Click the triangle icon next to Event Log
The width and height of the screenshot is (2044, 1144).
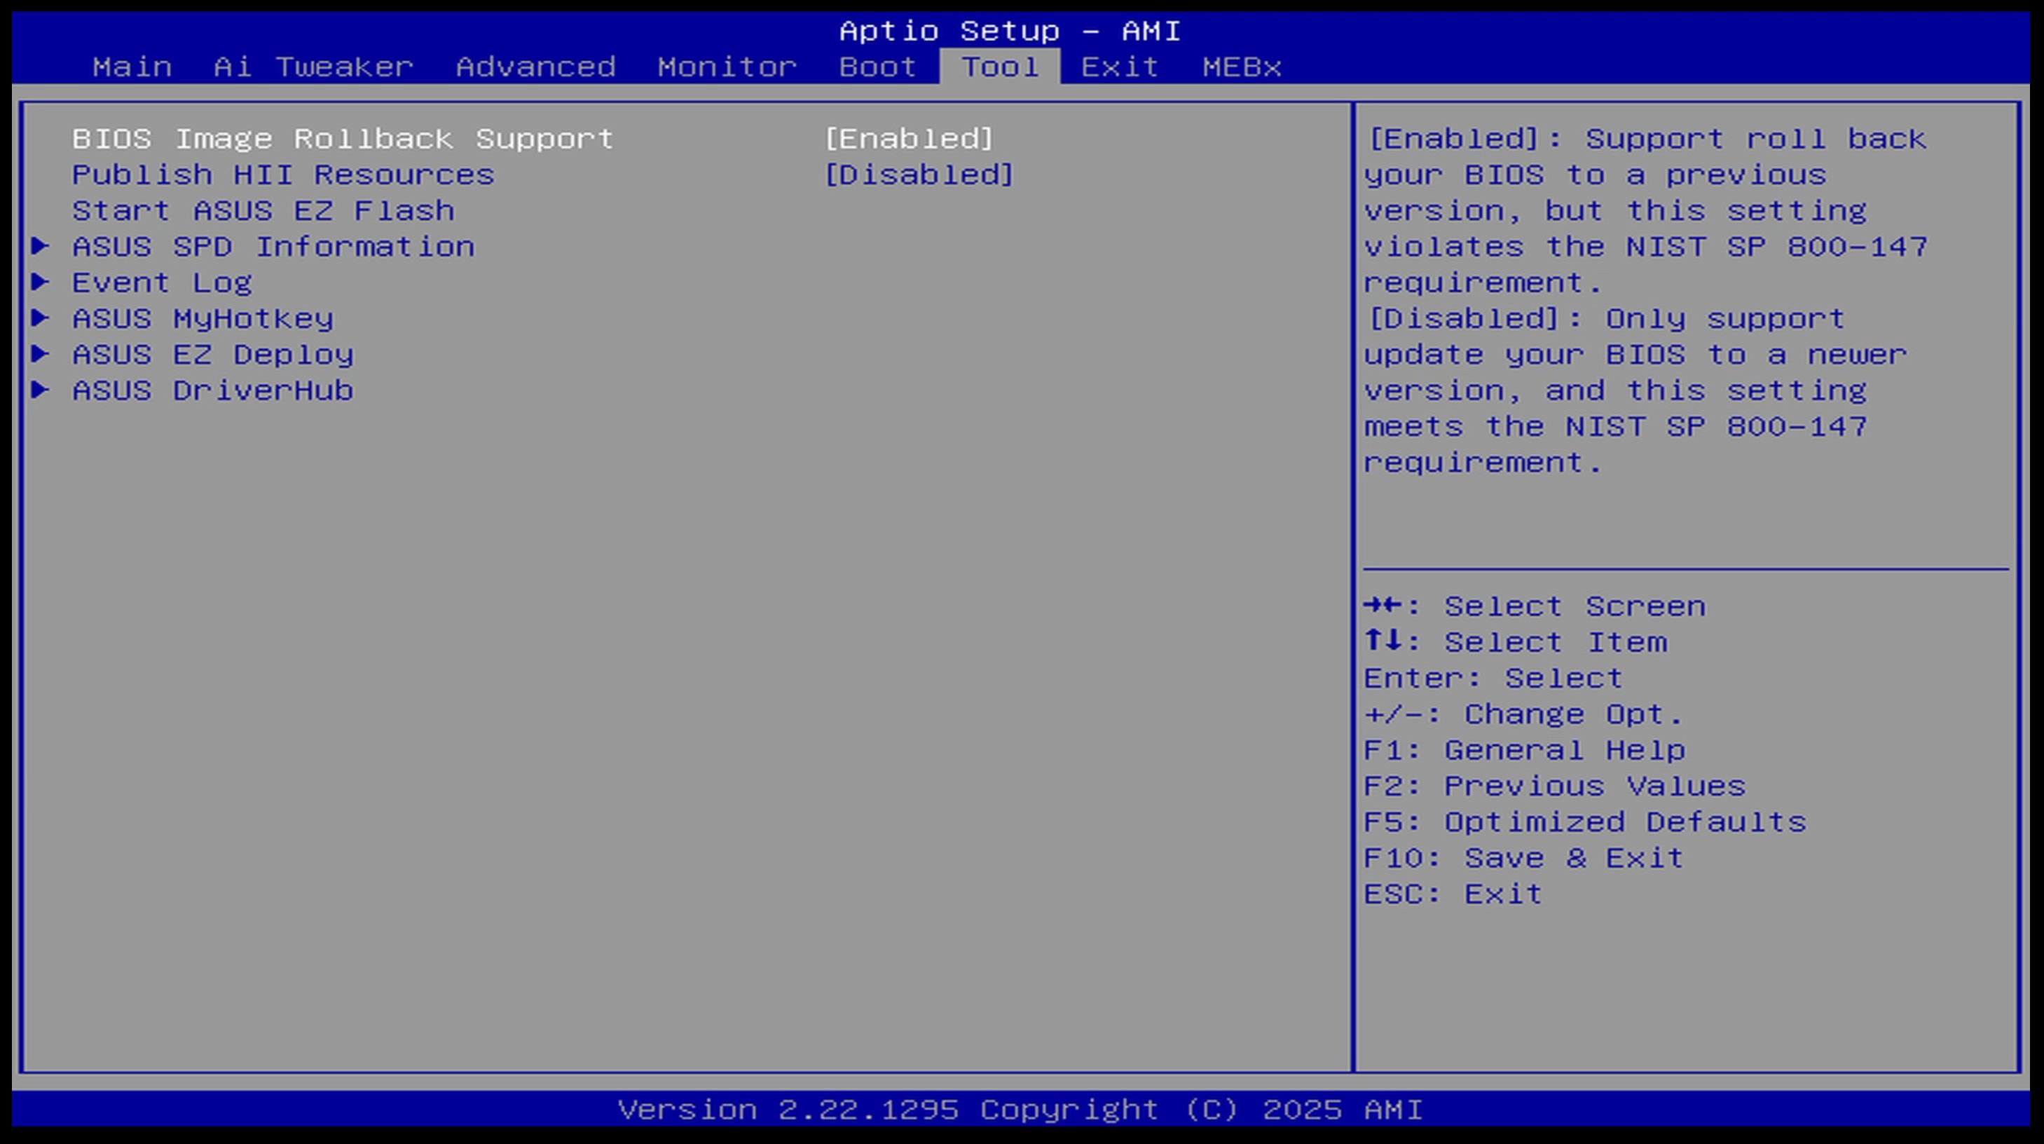(x=40, y=282)
